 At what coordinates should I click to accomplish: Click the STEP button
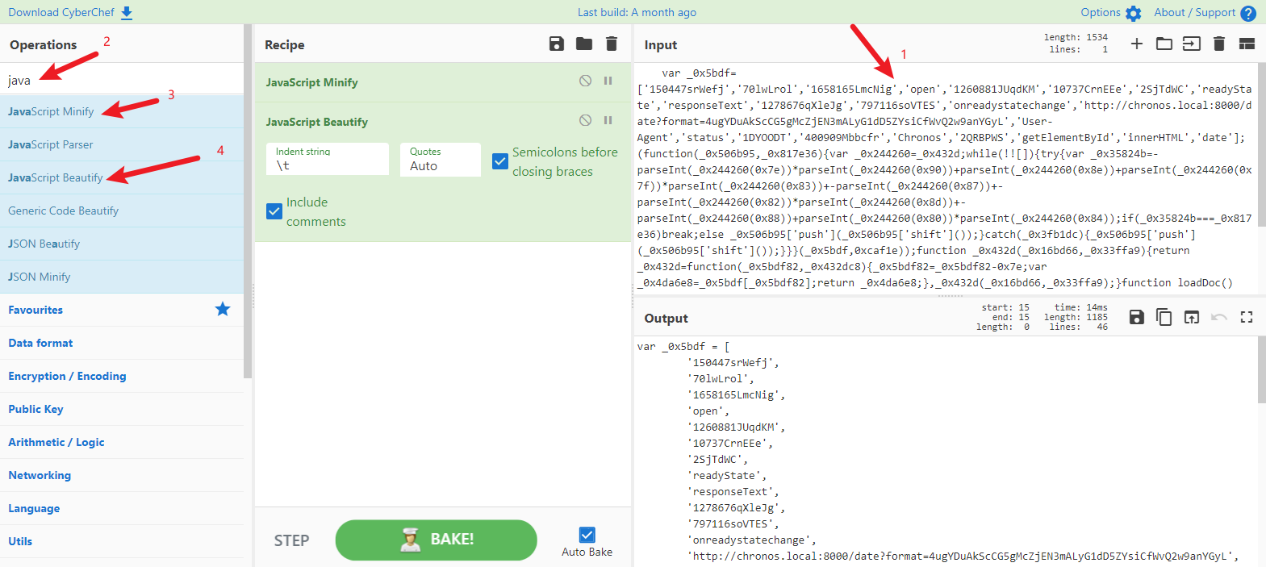291,540
